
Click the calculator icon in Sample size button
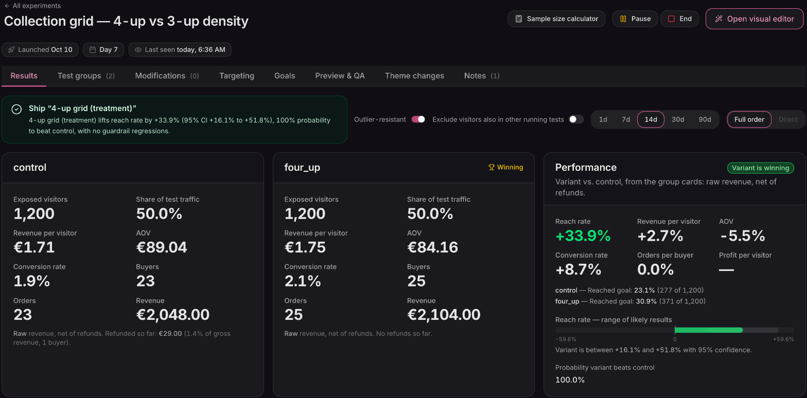pyautogui.click(x=519, y=19)
